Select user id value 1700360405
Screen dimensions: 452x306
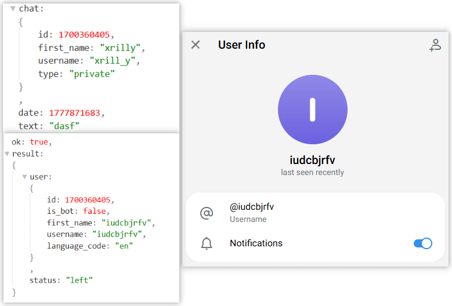88,200
